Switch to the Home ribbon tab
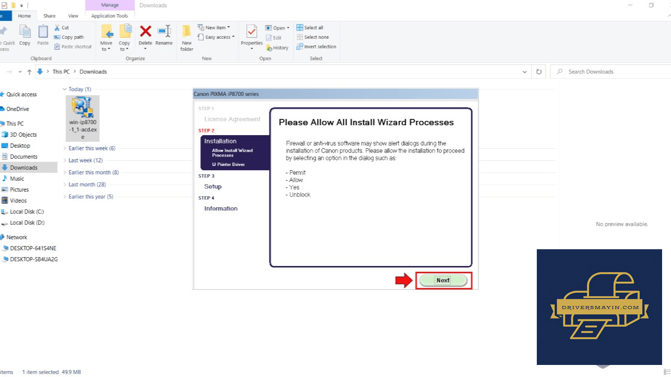The image size is (671, 377). pos(25,16)
